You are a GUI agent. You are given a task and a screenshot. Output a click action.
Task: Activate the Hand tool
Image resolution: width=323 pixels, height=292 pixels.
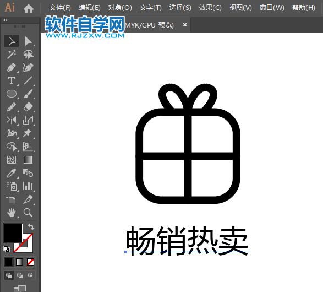[12, 213]
